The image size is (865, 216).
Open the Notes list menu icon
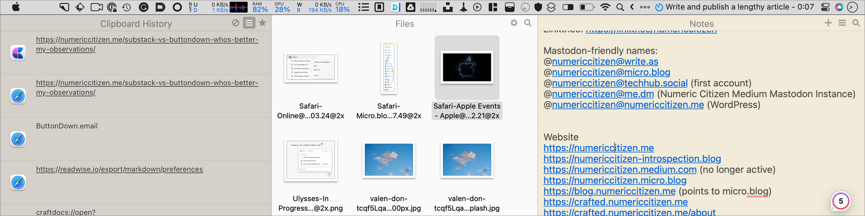point(842,23)
